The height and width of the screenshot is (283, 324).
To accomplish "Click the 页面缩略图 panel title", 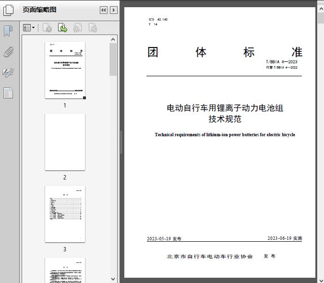I will coord(39,10).
